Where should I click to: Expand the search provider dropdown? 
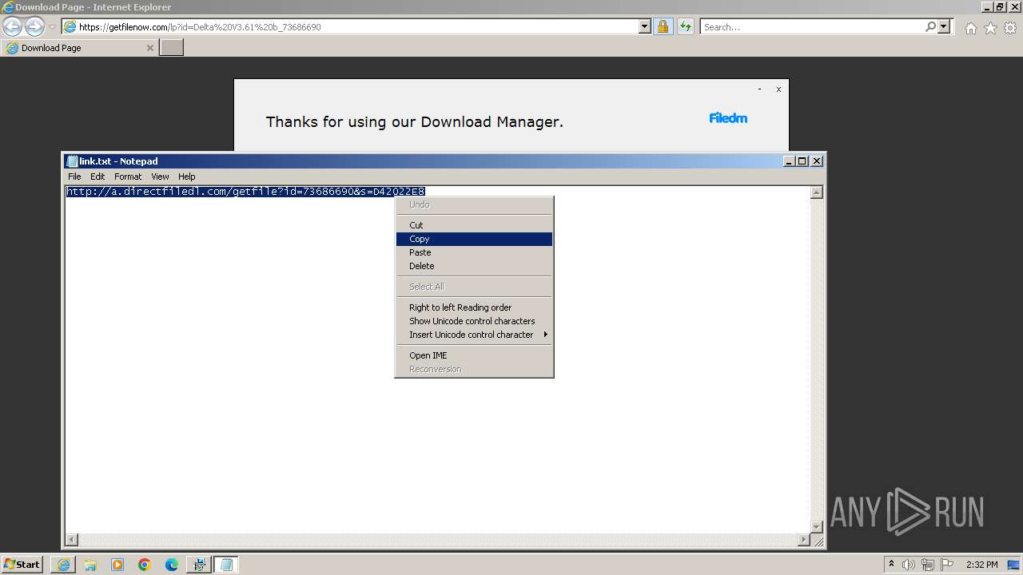click(x=944, y=26)
